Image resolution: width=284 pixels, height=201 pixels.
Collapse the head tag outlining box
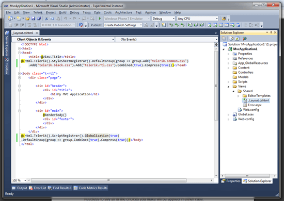coord(19,53)
